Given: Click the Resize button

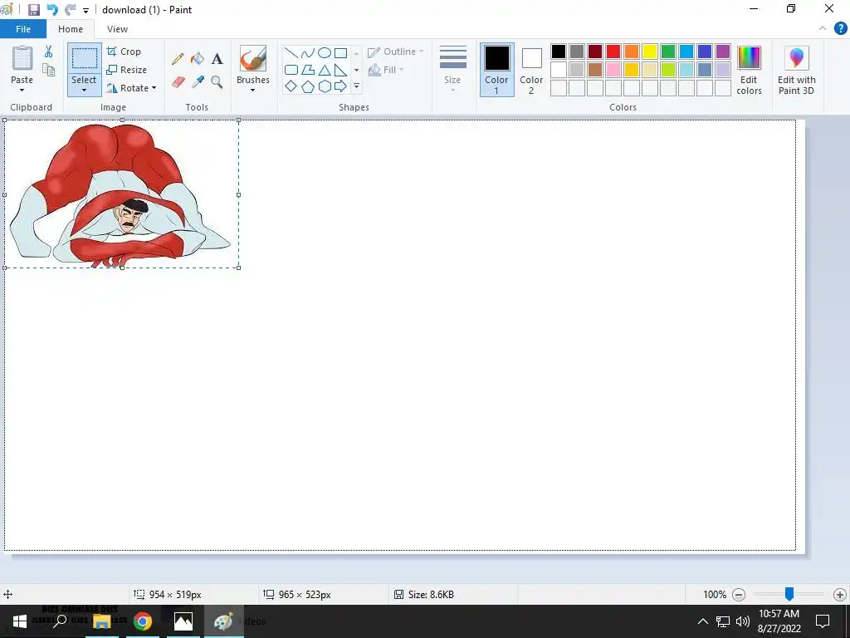Looking at the screenshot, I should [127, 70].
